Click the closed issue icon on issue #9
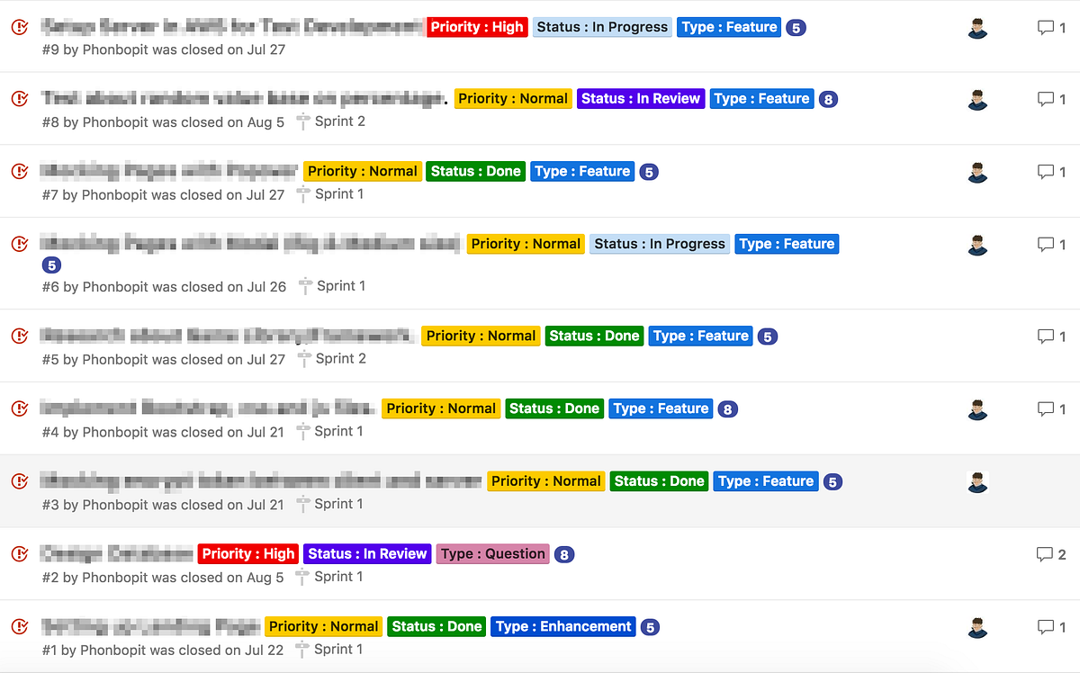This screenshot has width=1080, height=673. pos(21,27)
